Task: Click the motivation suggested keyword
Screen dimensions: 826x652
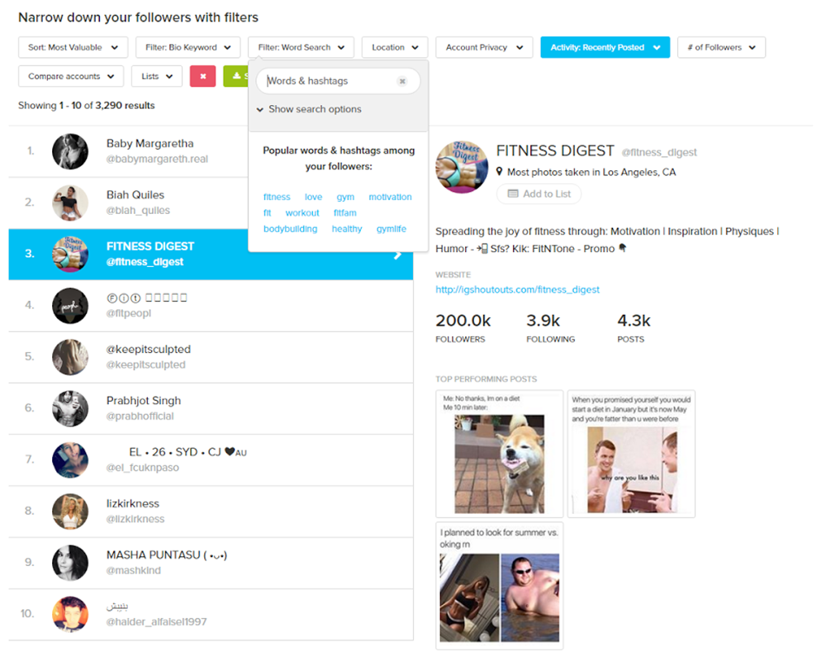Action: click(390, 197)
